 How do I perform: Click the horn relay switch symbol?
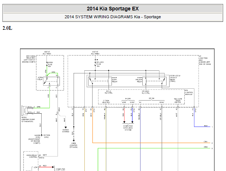click(46, 80)
